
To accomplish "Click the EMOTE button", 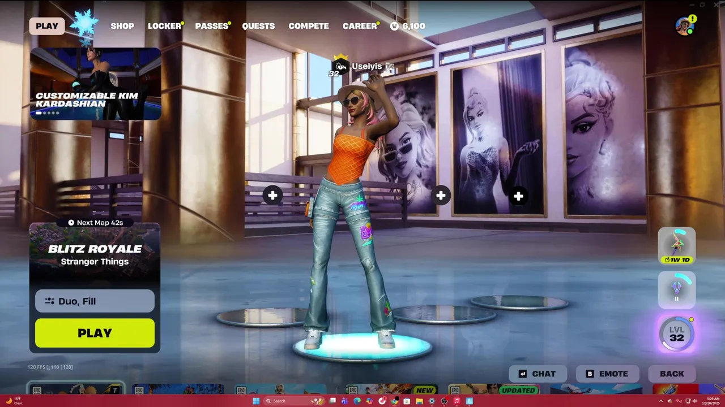I will point(607,374).
